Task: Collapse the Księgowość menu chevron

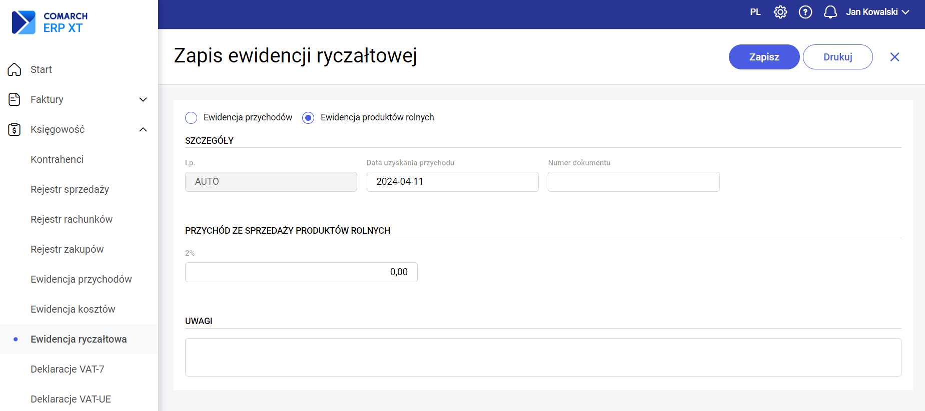Action: coord(143,129)
